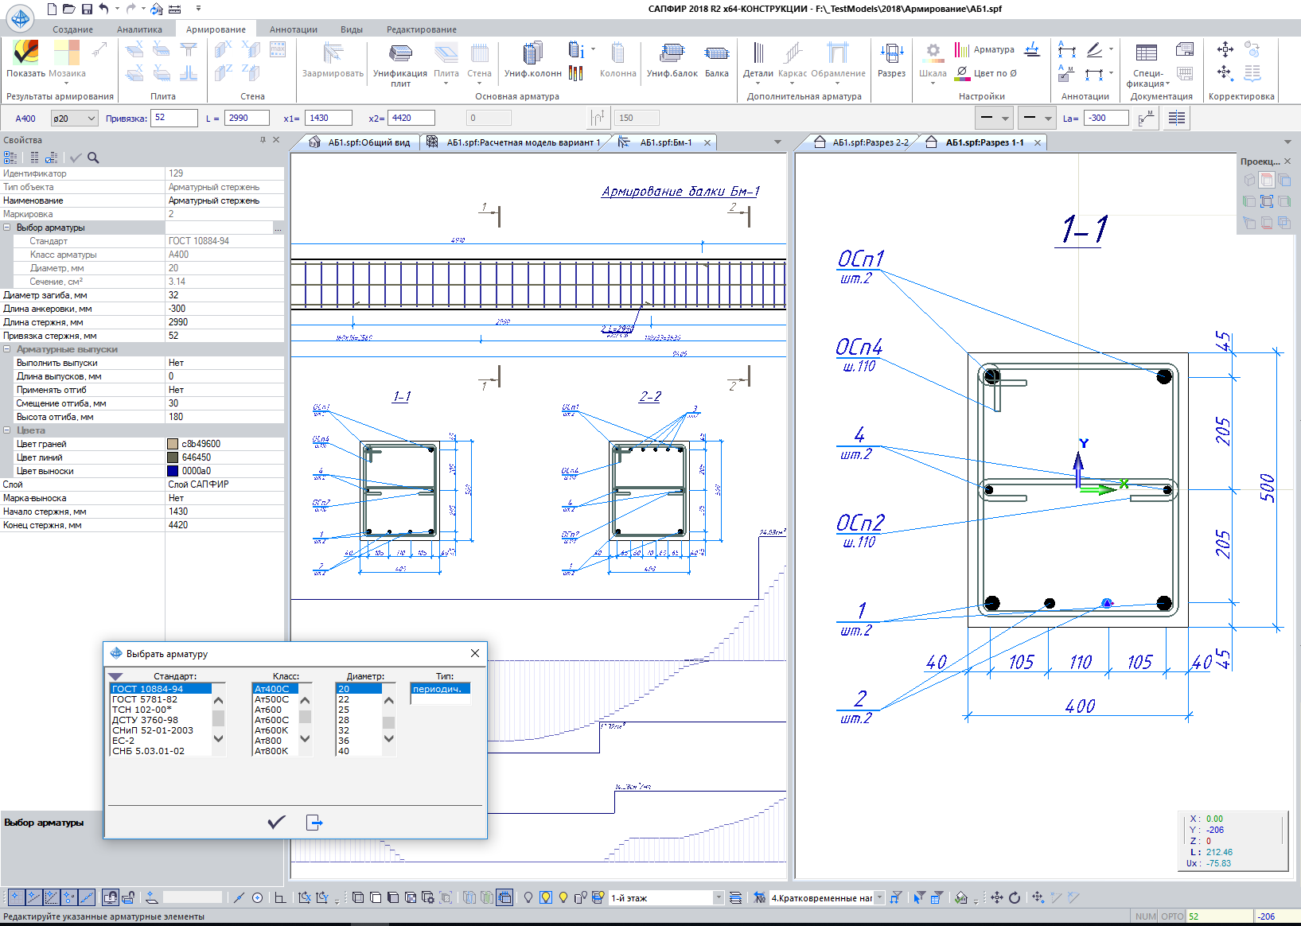Click the Балка reinforcement icon
Screen dimensions: 1301x926
pyautogui.click(x=716, y=54)
